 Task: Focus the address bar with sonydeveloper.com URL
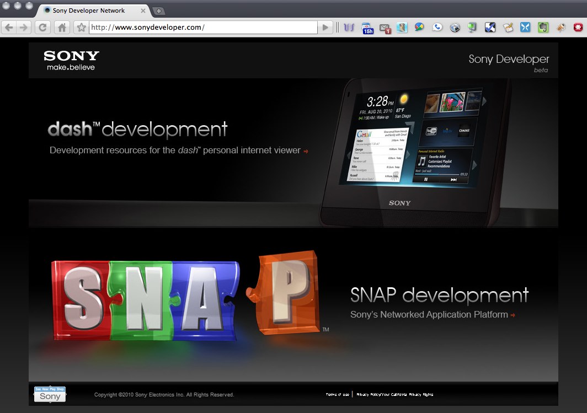click(203, 28)
